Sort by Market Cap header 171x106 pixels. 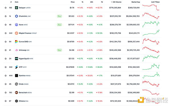click(x=136, y=2)
